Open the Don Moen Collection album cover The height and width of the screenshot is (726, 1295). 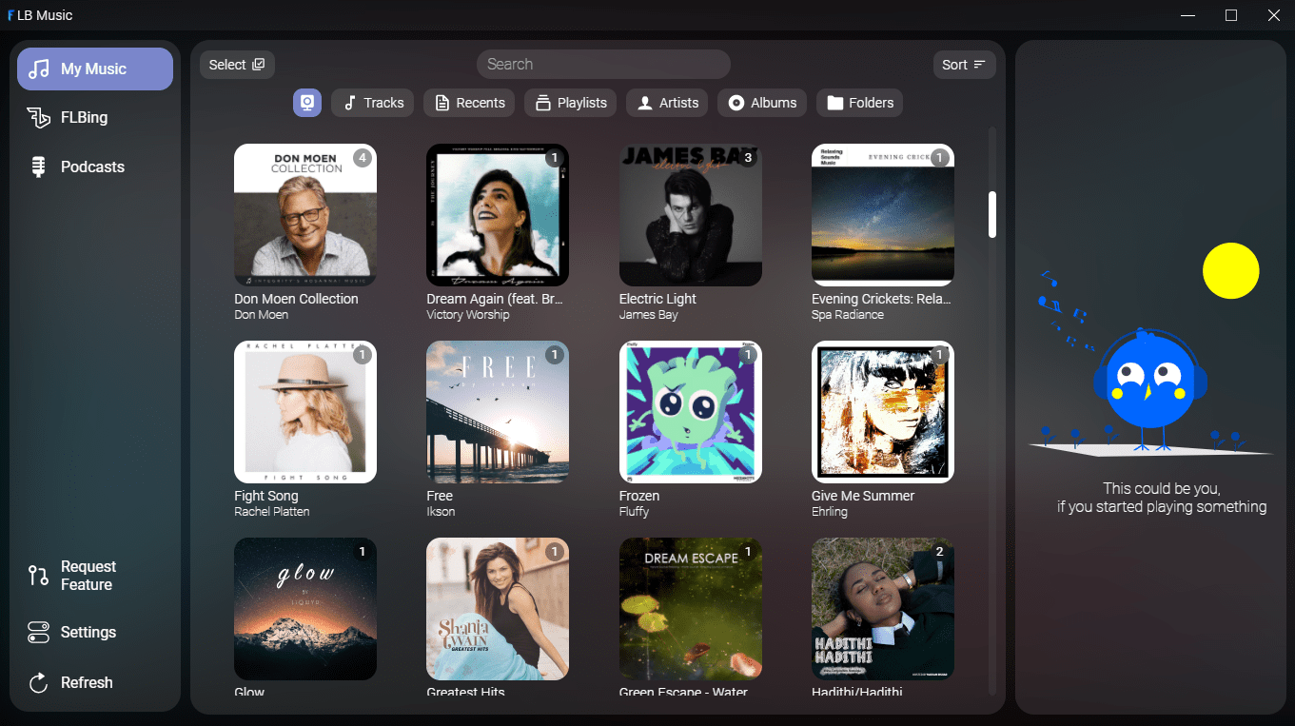coord(305,215)
